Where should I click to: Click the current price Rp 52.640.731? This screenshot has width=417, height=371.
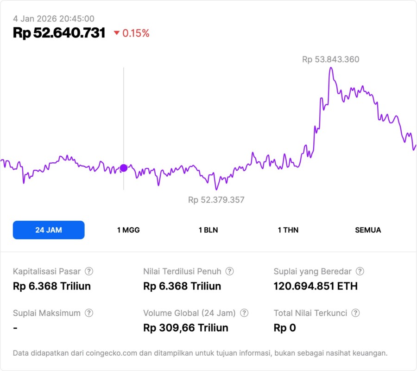tap(59, 33)
